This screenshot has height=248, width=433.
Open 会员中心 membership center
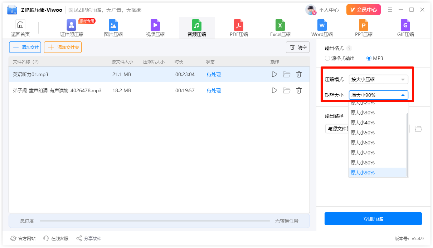click(x=363, y=10)
